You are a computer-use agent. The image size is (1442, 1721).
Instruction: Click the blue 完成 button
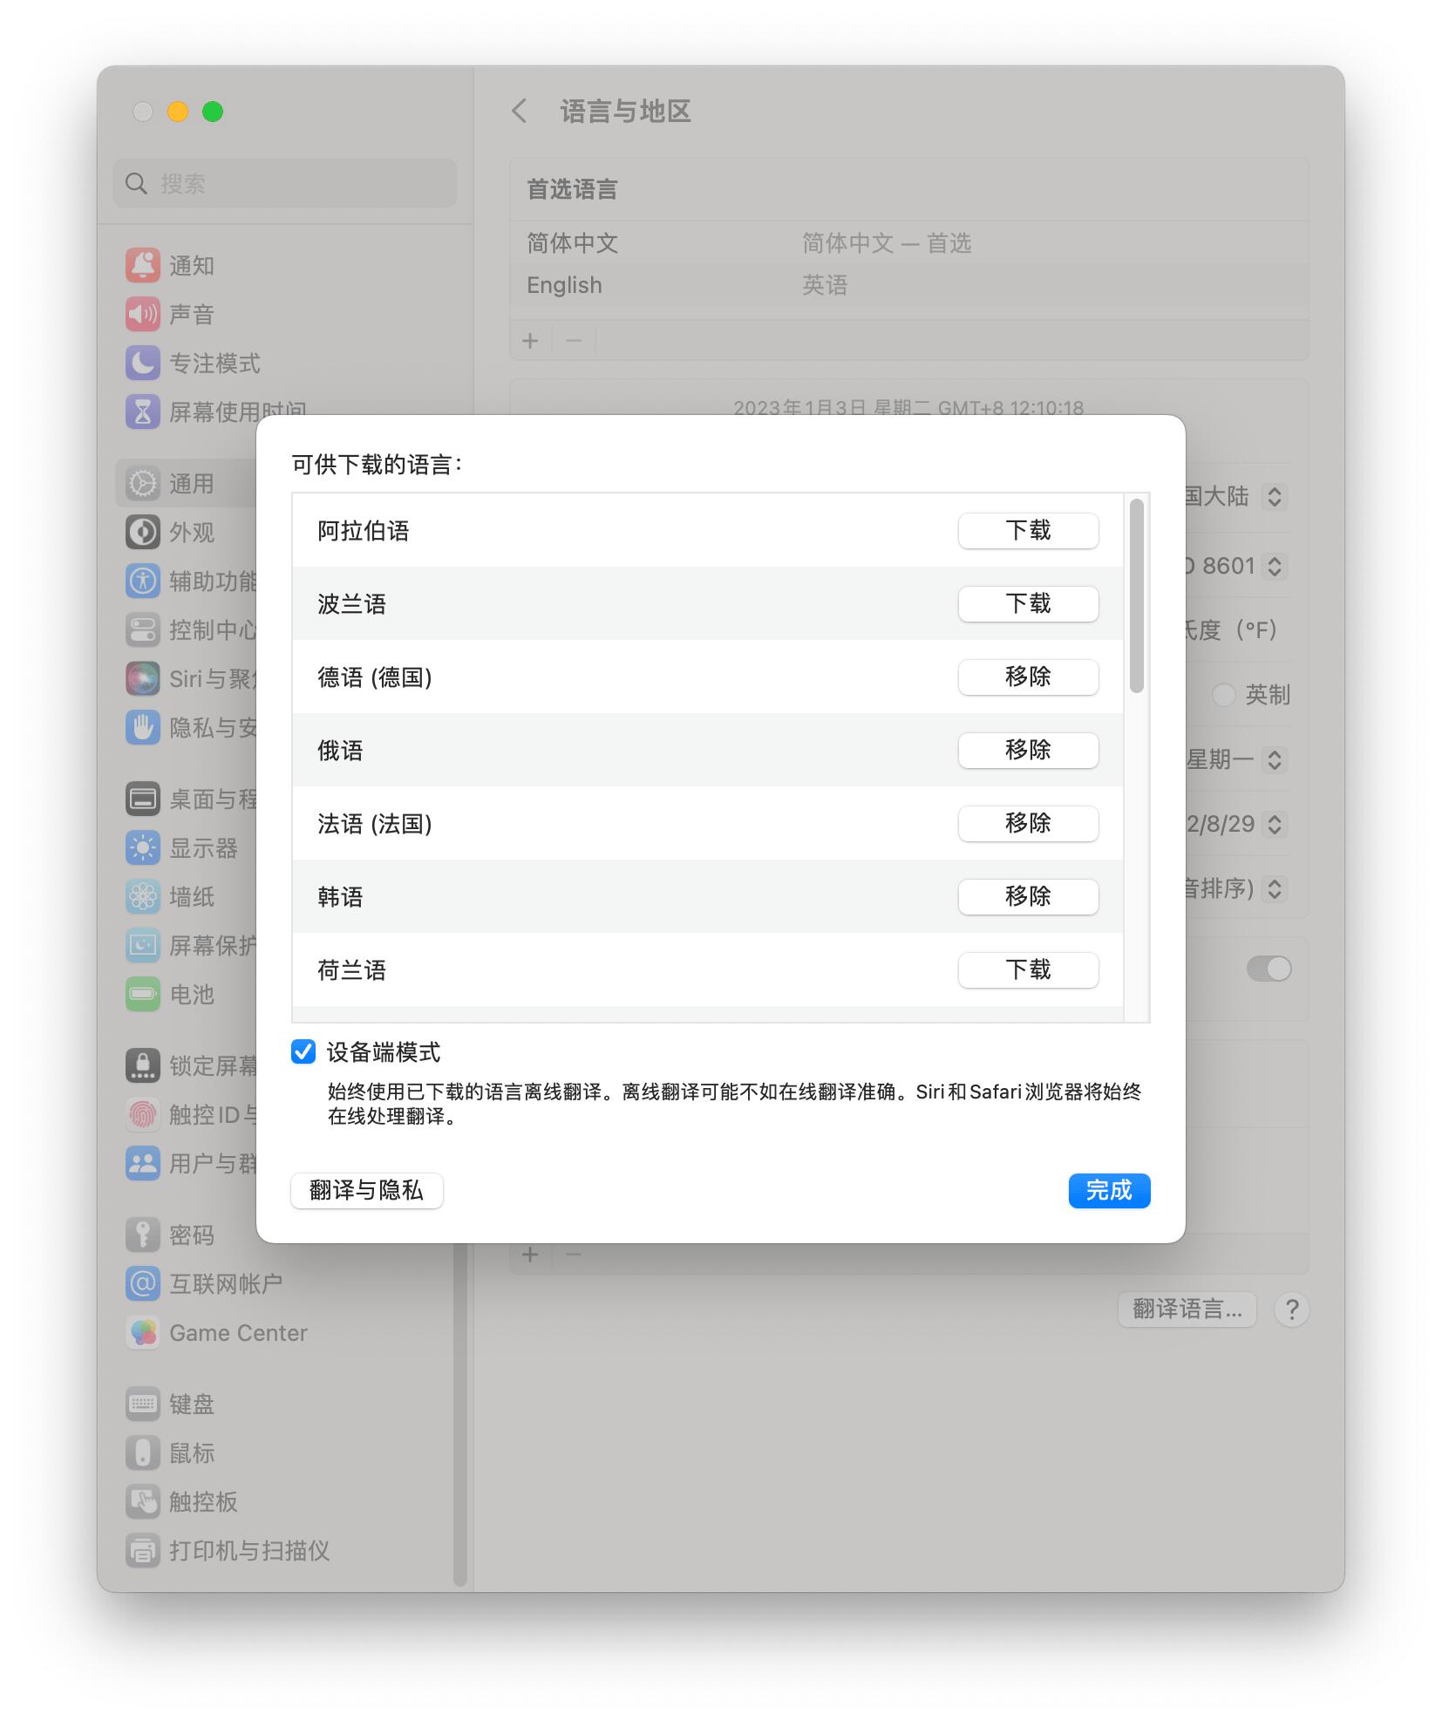tap(1109, 1190)
